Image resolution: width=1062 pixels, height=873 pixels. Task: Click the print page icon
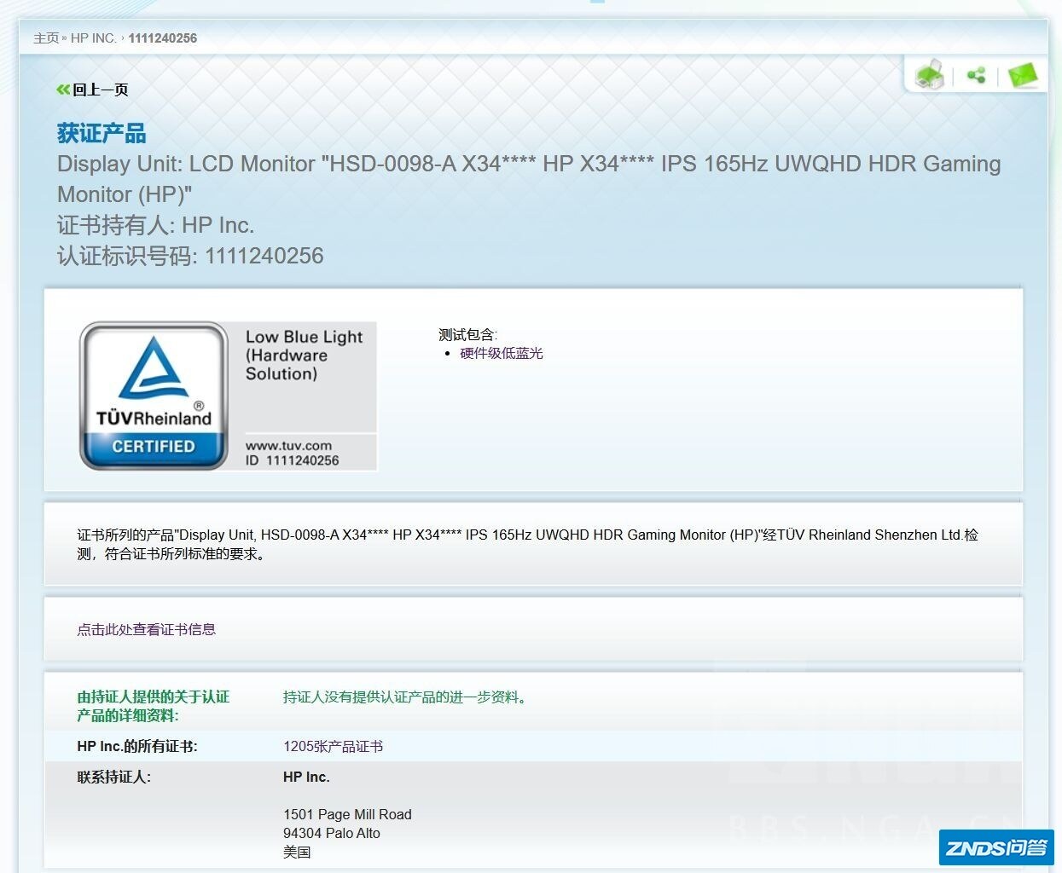pos(930,75)
